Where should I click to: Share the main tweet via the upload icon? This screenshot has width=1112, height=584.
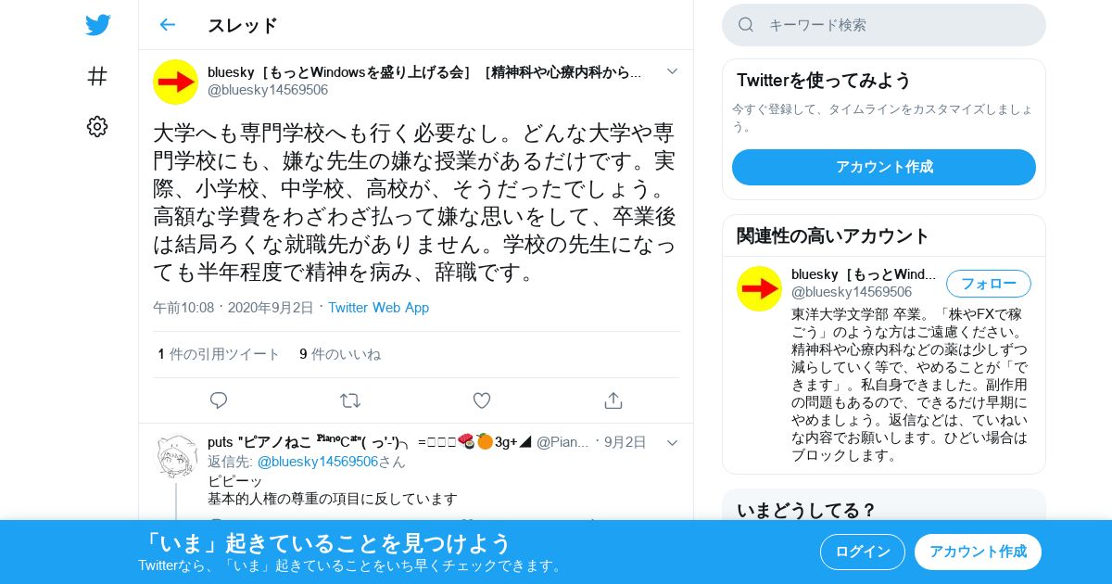pos(613,400)
